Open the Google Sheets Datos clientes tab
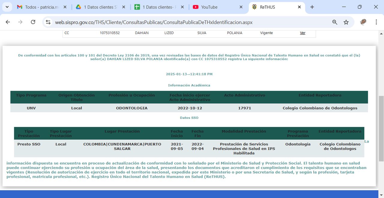 [159, 7]
